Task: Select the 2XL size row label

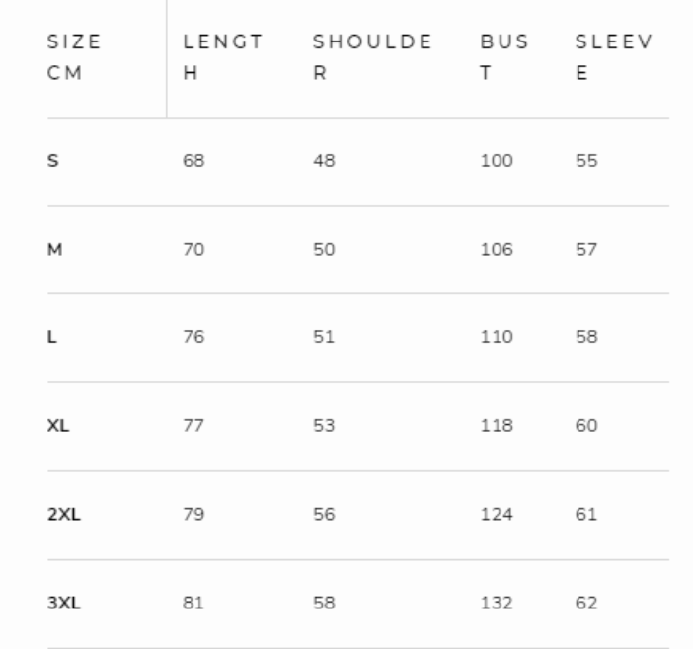Action: (x=61, y=515)
